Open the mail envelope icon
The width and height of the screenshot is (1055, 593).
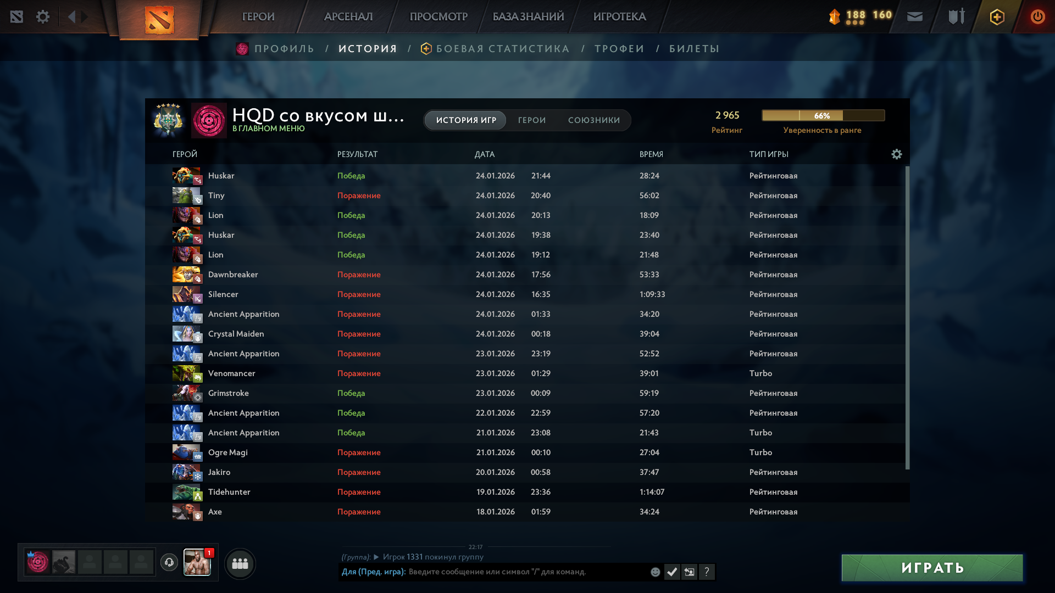click(x=914, y=16)
